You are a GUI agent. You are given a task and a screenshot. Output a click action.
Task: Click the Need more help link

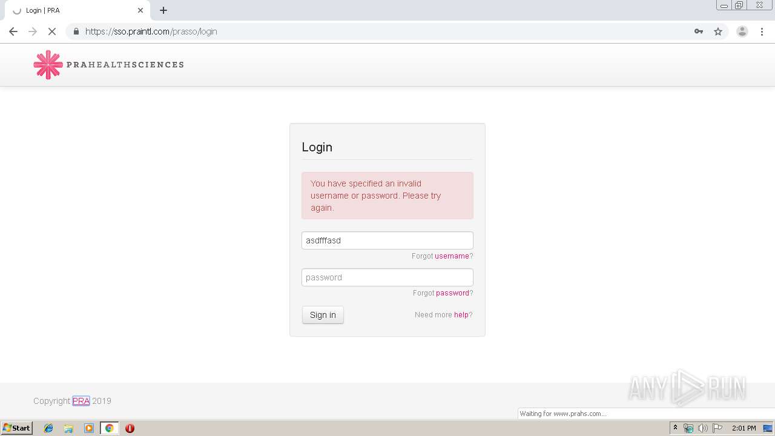[x=461, y=315]
